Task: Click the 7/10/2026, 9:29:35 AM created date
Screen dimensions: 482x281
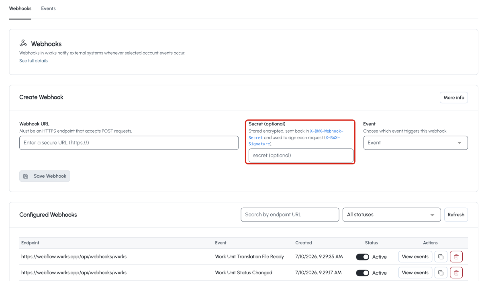Action: 319,256
